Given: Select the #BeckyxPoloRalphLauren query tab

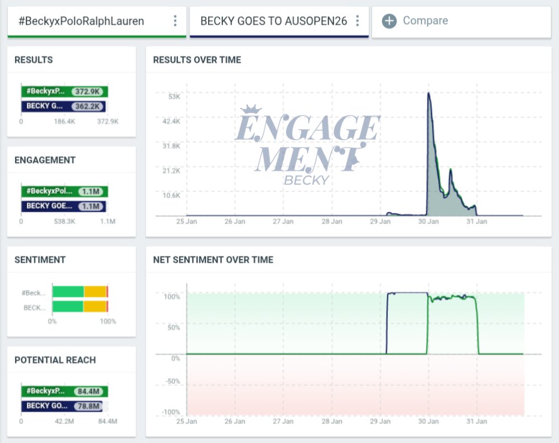Looking at the screenshot, I should point(97,21).
